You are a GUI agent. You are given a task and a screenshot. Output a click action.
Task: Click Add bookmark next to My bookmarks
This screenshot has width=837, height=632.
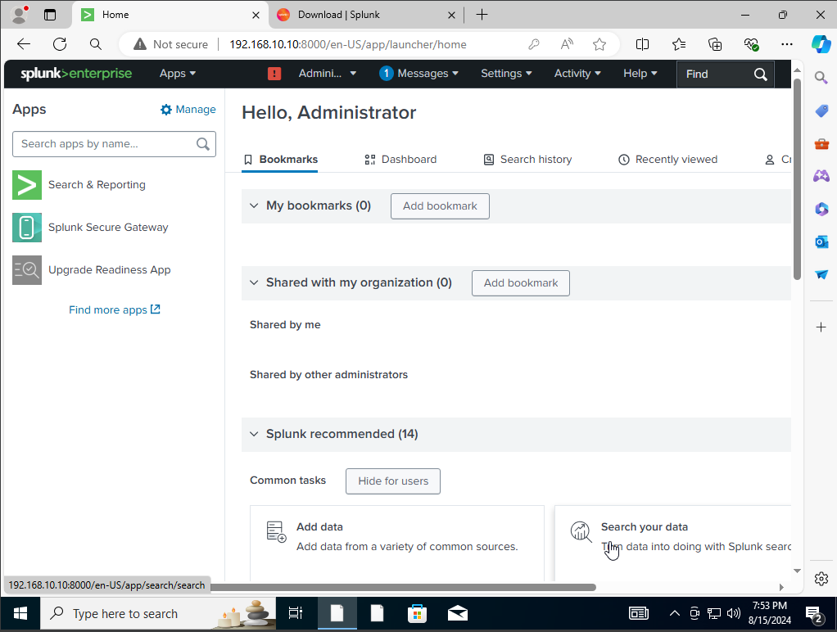440,206
